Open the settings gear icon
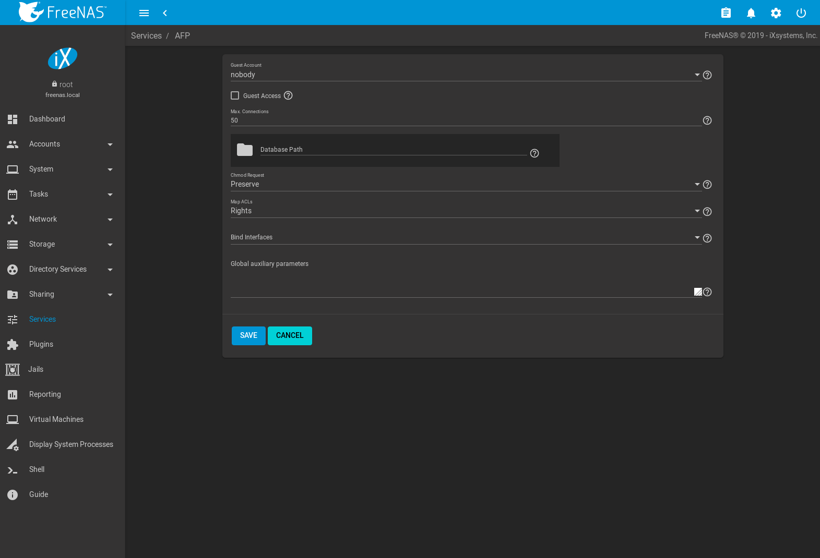 776,13
